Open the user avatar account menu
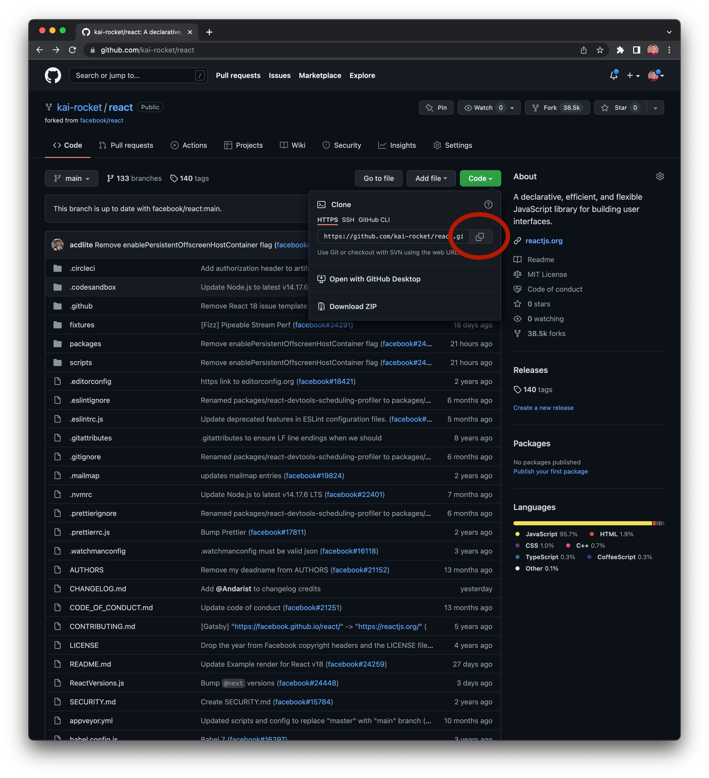This screenshot has height=778, width=709. pos(655,76)
